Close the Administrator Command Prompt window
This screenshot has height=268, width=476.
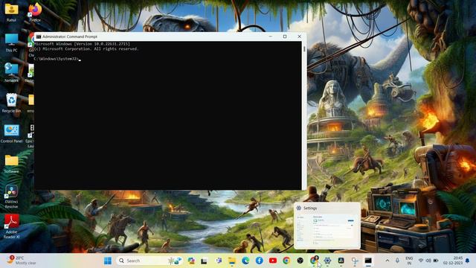coord(299,36)
